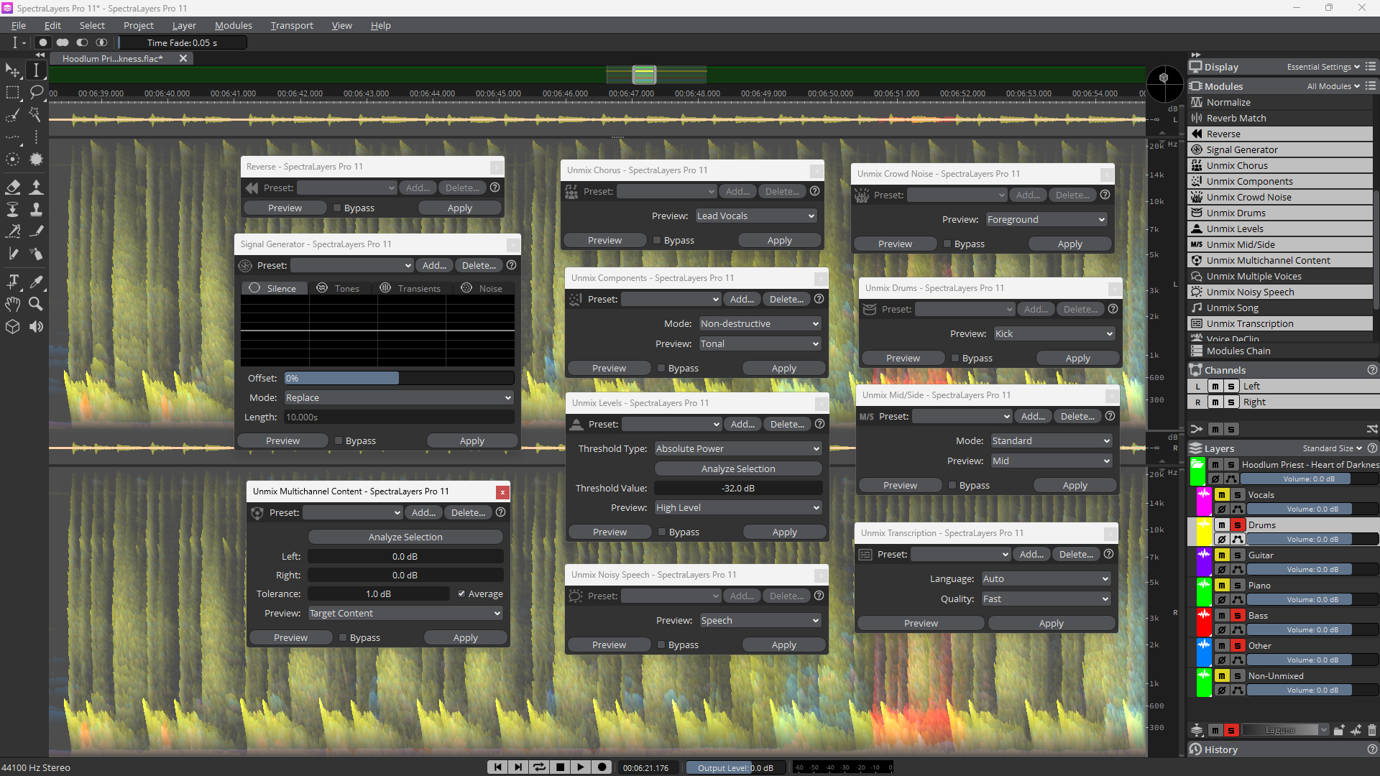Select the Clone Stamp tool
The height and width of the screenshot is (776, 1380).
36,209
